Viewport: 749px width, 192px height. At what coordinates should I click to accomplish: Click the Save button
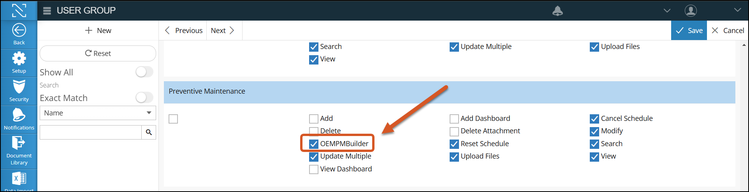689,31
